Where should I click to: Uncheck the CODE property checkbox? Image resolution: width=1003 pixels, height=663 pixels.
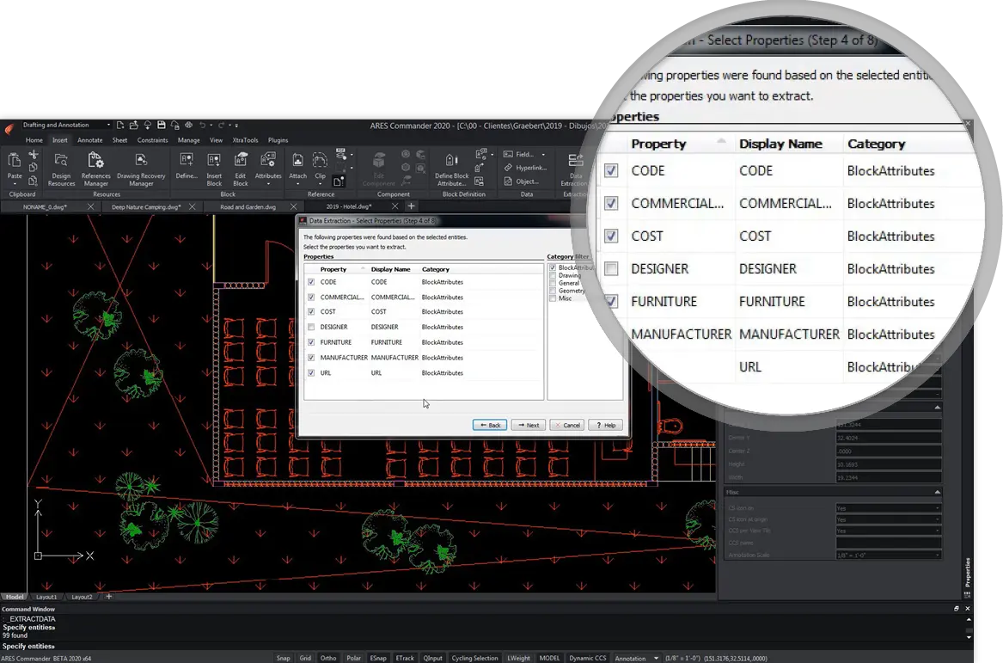click(311, 282)
